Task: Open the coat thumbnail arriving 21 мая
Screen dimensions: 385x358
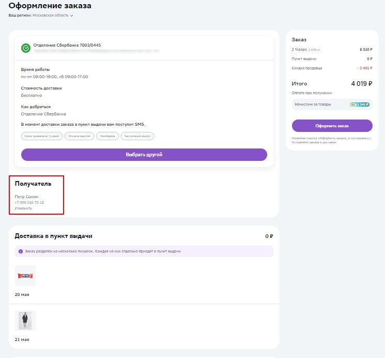Action: point(25,321)
